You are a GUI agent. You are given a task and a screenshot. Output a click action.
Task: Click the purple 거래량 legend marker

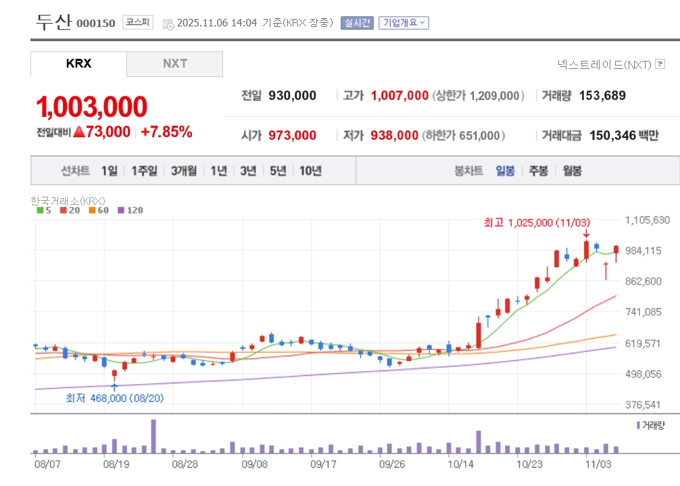[638, 425]
